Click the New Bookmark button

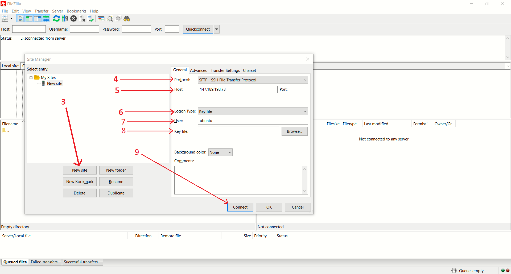tap(80, 182)
